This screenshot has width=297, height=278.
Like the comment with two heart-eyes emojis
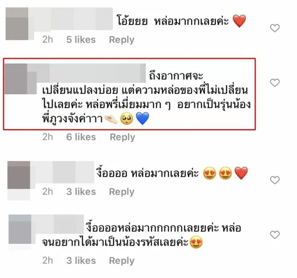[275, 180]
